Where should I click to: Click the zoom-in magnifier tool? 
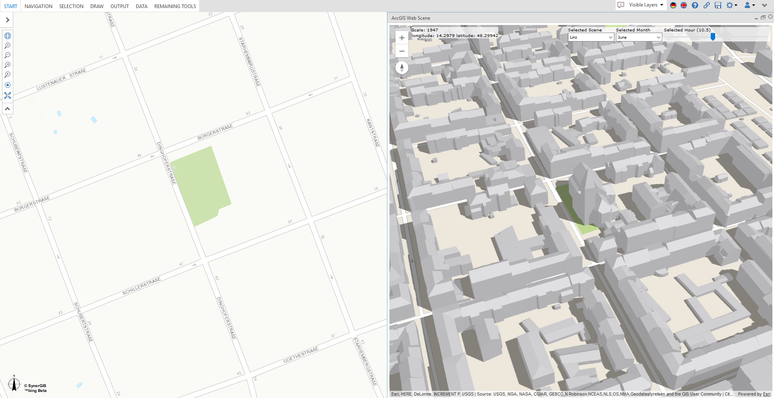pos(7,46)
